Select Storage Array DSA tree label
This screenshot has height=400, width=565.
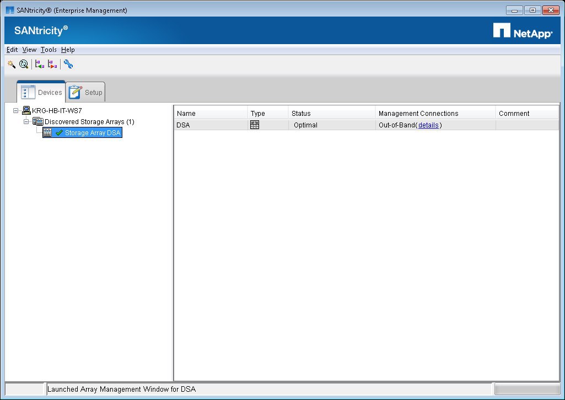93,133
